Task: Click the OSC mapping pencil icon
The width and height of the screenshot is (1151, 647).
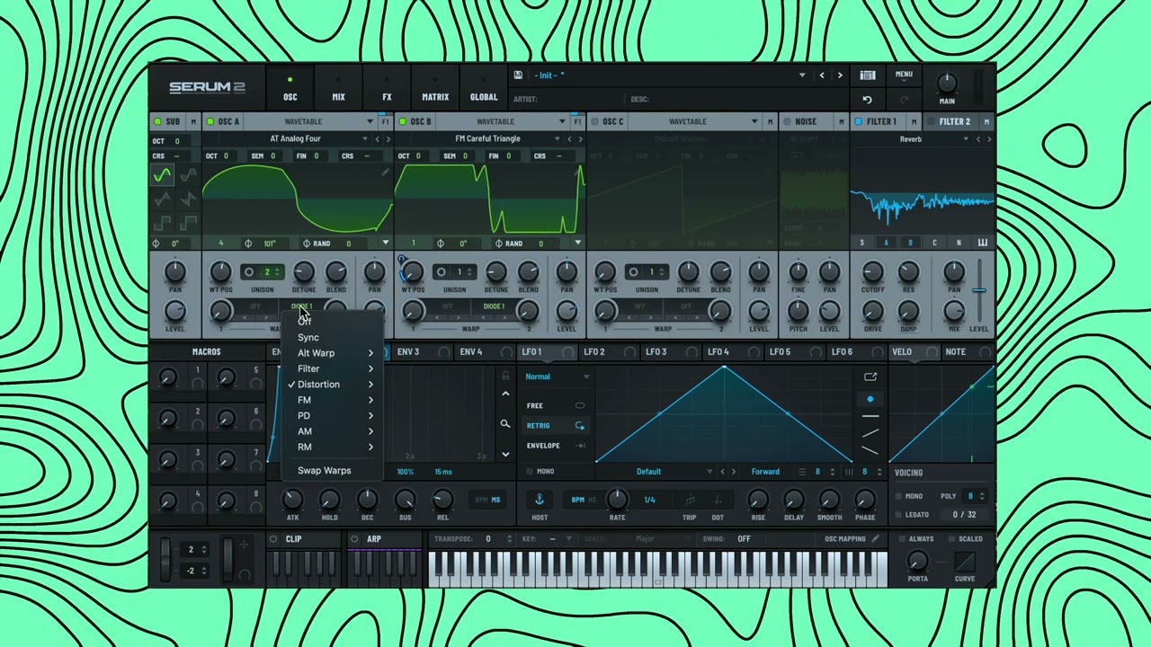Action: (875, 539)
